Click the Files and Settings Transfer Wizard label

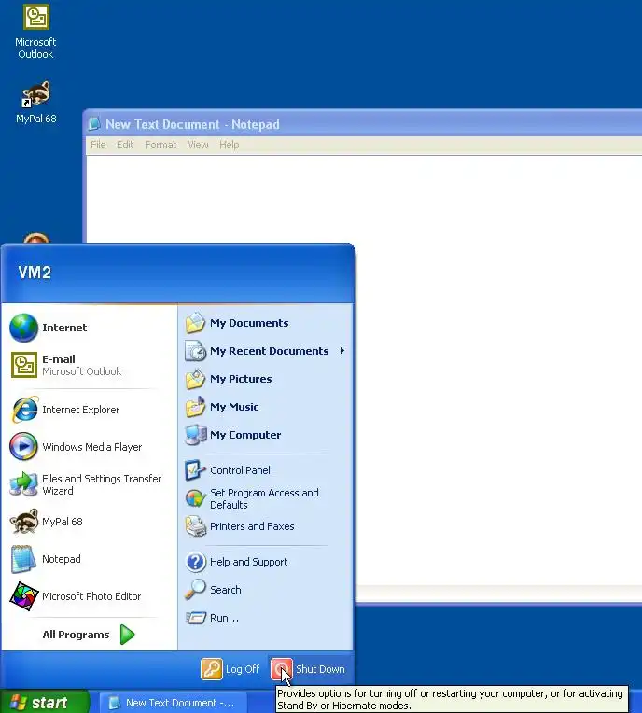pos(102,484)
